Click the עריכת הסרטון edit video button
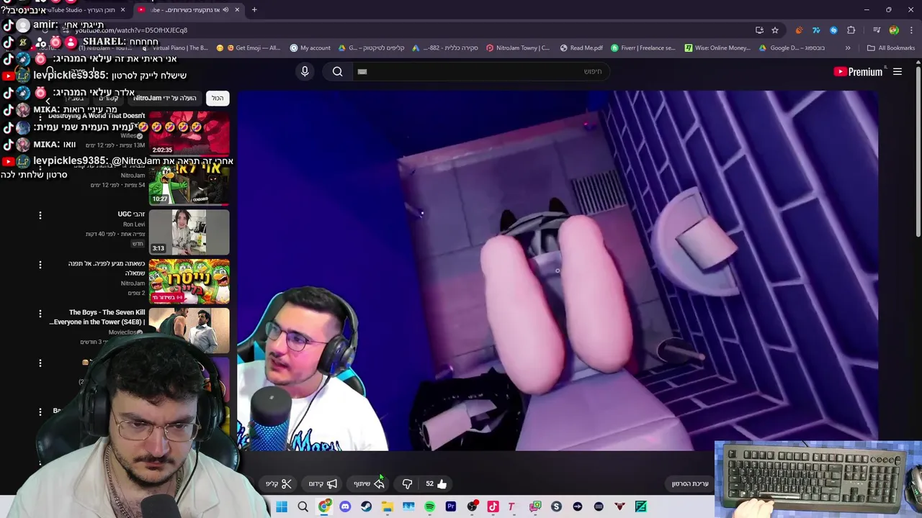 (x=690, y=483)
